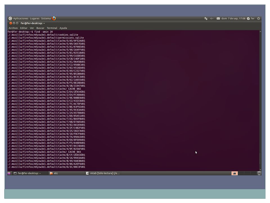Close the terminal window
Screen dimensions: 270x203
(11, 23)
